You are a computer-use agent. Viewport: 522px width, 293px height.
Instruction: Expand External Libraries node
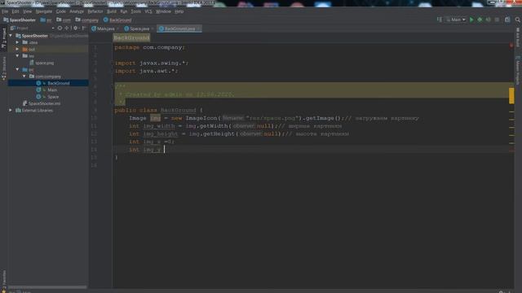pos(11,111)
